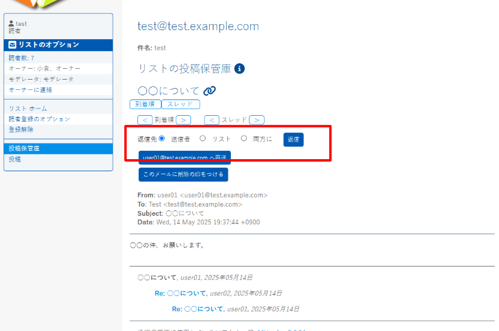Open the test@test.example.com list title link
The width and height of the screenshot is (499, 331).
(198, 26)
